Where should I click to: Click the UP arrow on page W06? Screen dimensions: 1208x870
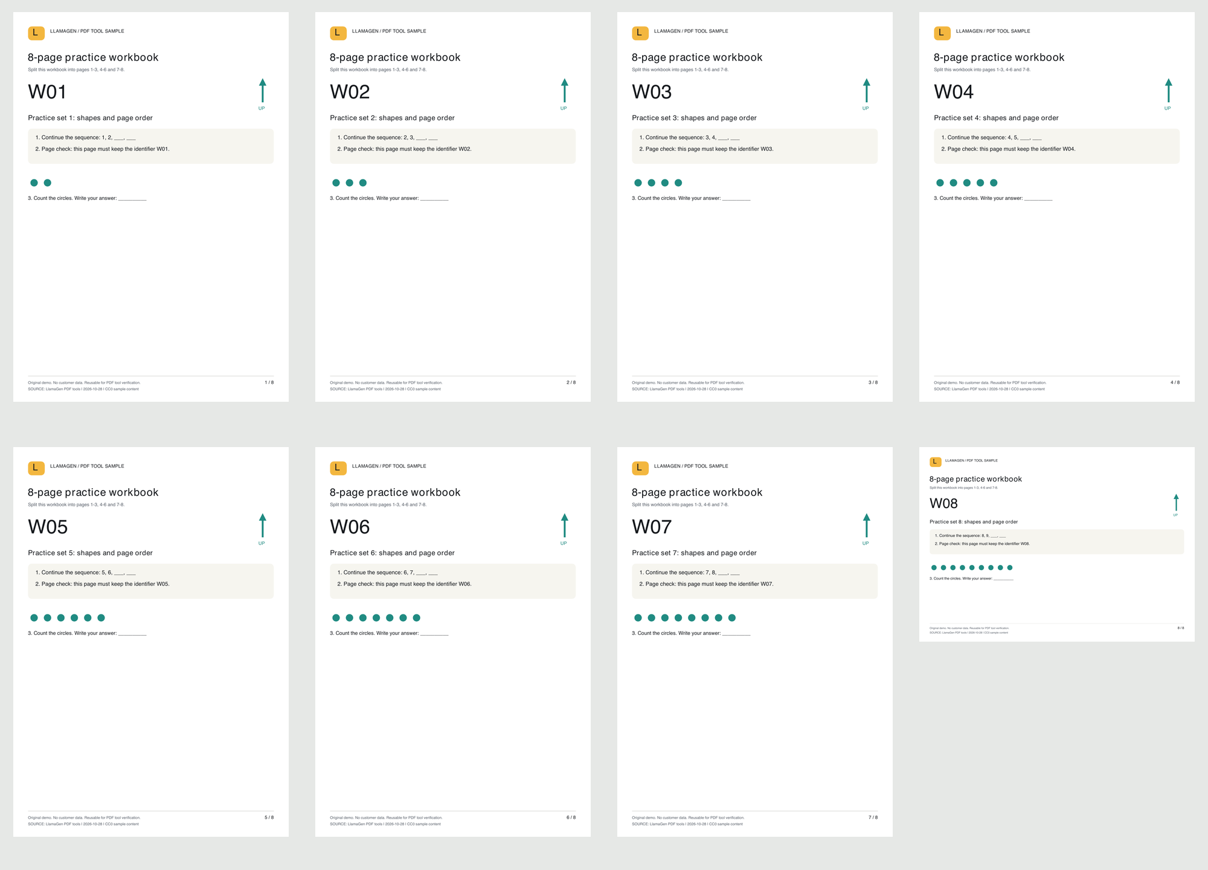click(564, 526)
